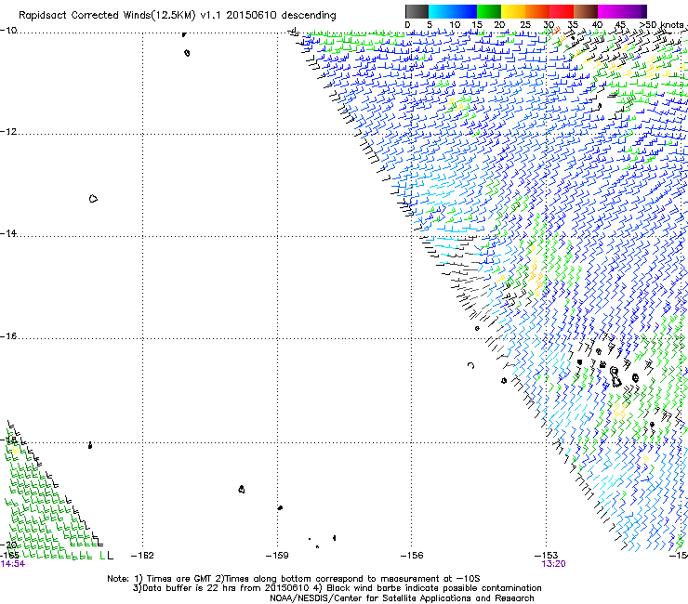Click the purple "13:20" time stamp

click(554, 564)
